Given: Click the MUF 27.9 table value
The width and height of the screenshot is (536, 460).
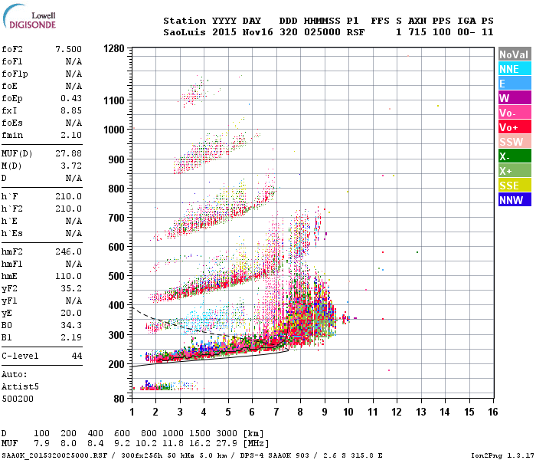Looking at the screenshot, I should tap(227, 444).
